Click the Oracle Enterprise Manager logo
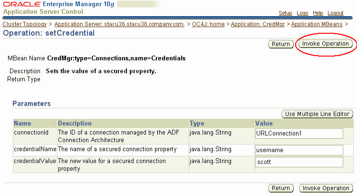 [x=58, y=4]
